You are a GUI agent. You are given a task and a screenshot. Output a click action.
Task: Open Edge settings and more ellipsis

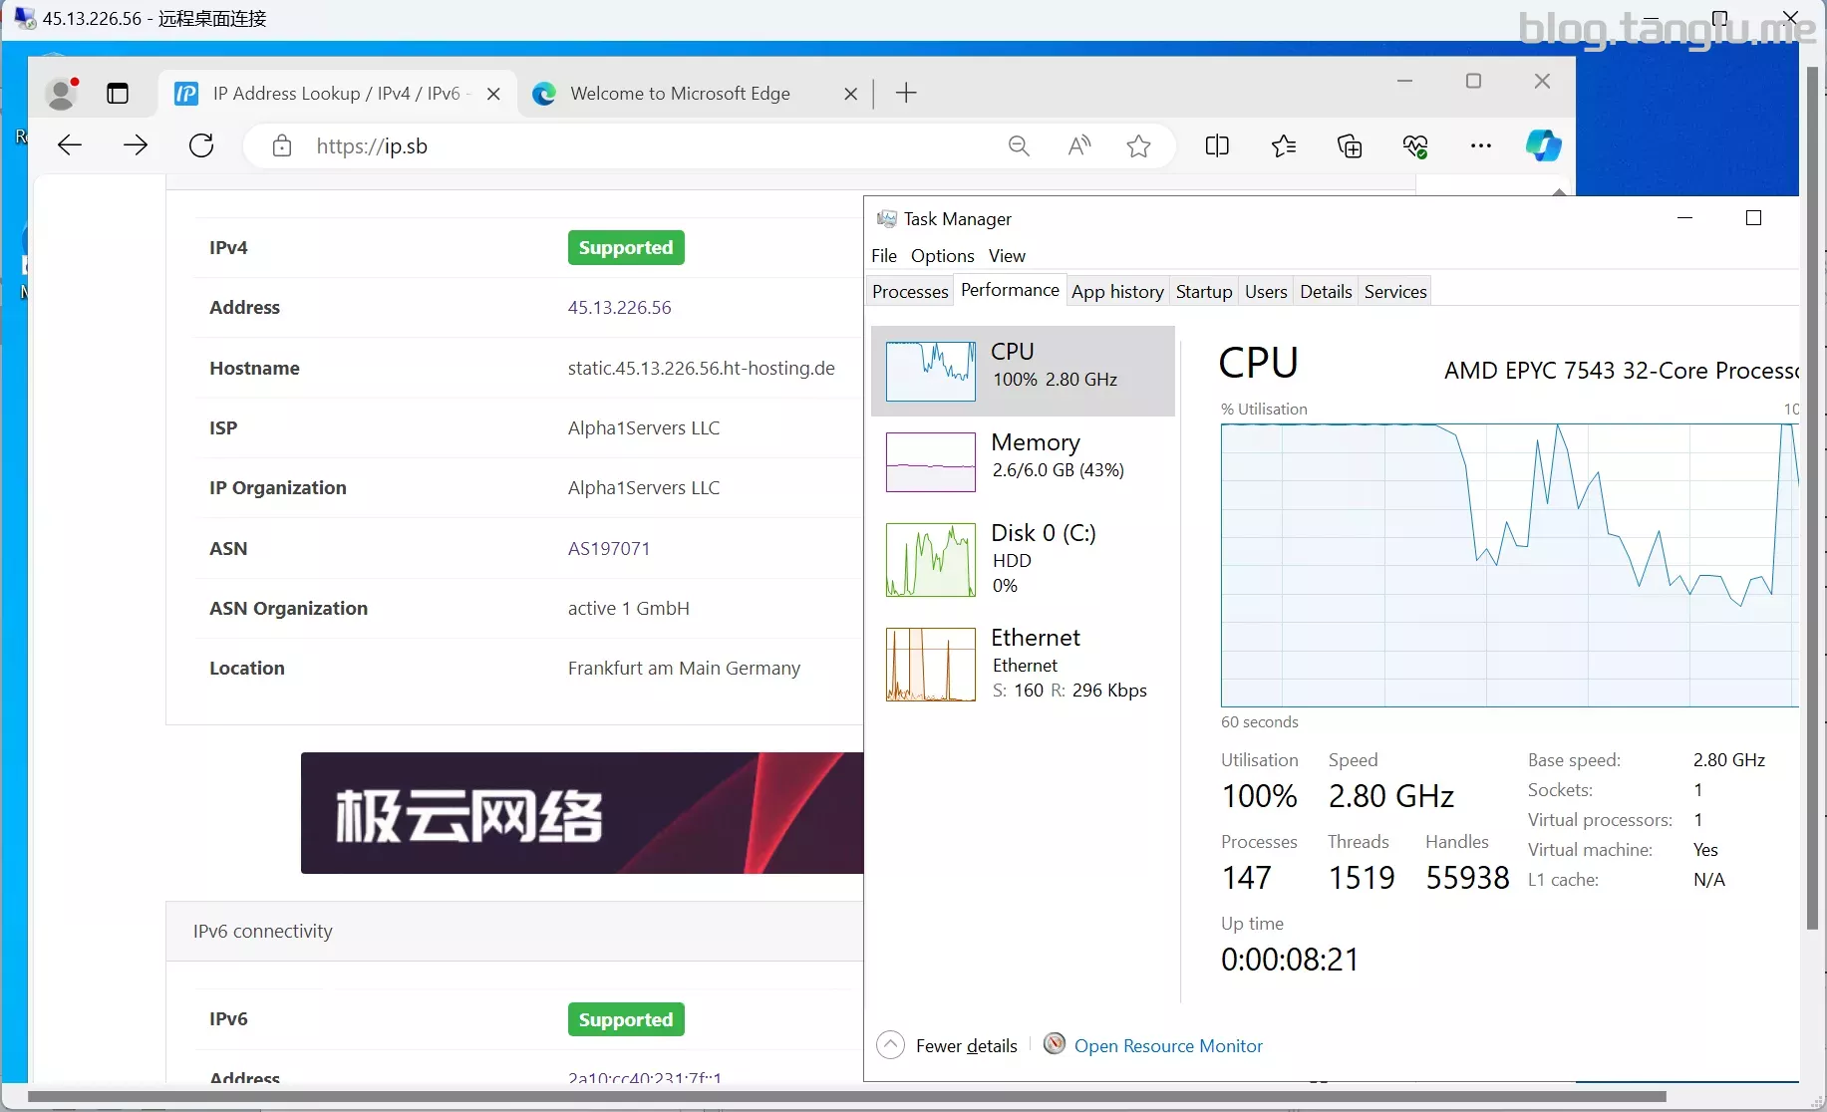1481,146
